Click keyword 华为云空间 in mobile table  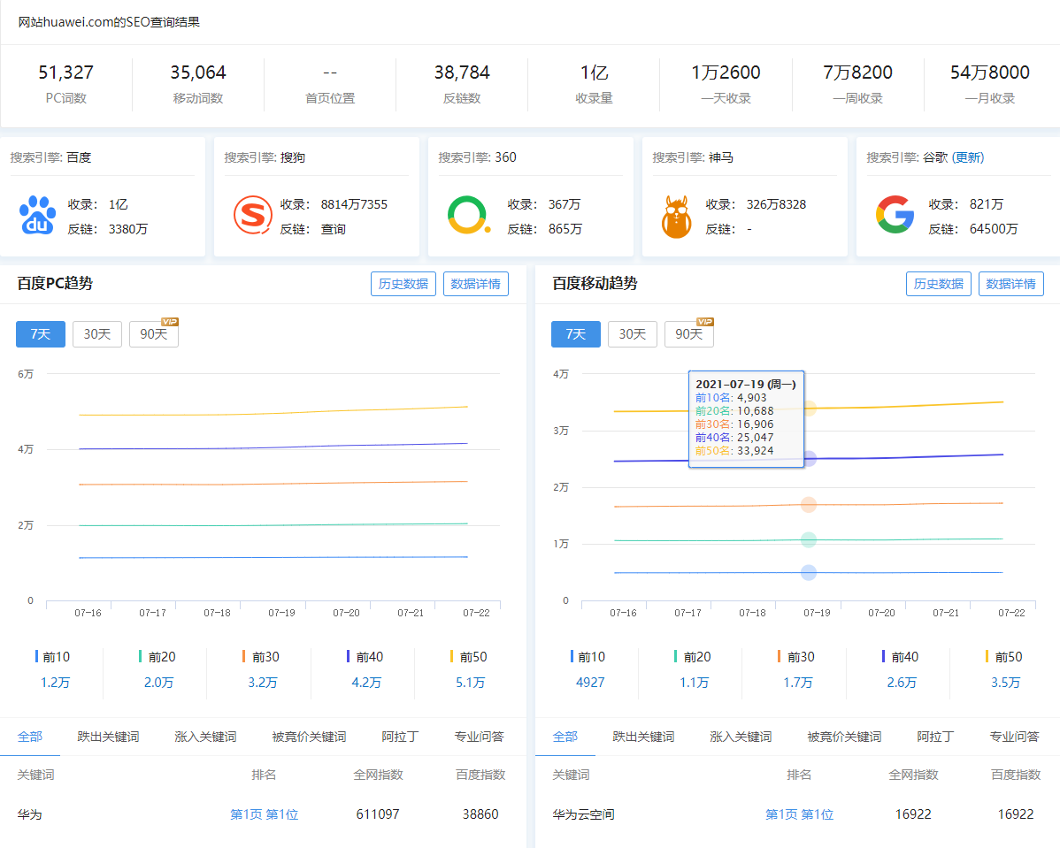tap(583, 814)
